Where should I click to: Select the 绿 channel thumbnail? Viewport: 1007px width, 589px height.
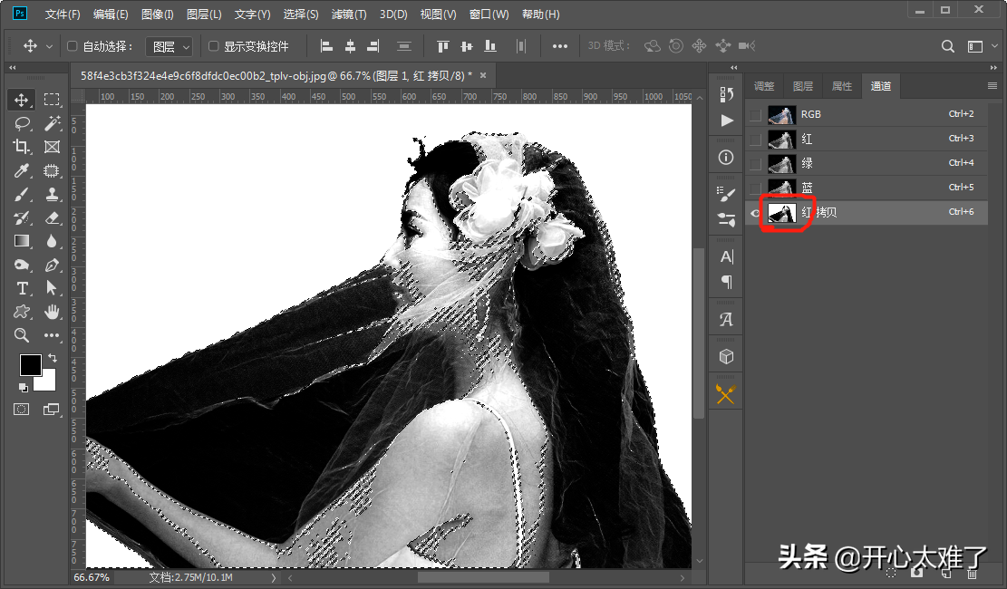pos(781,163)
